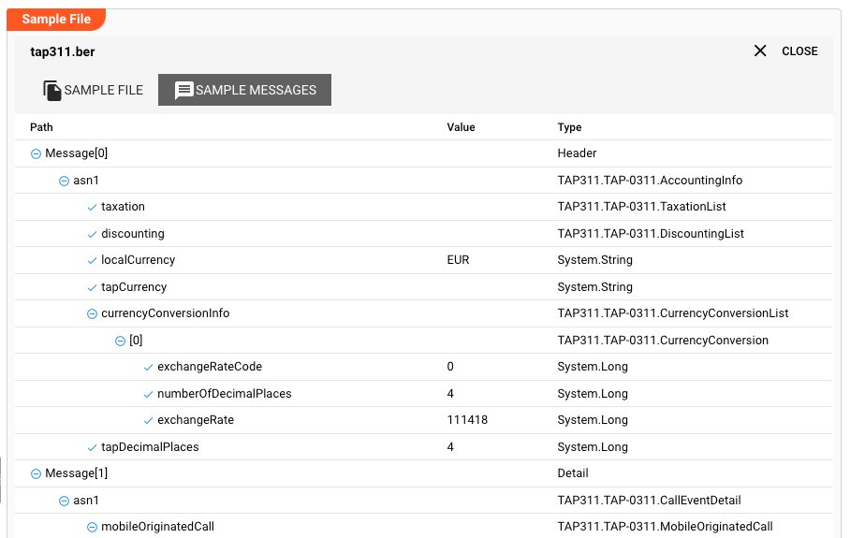Image resolution: width=850 pixels, height=538 pixels.
Task: Click the TAP311.TAP-0311.MobileOriginatedCall type text
Action: point(666,527)
